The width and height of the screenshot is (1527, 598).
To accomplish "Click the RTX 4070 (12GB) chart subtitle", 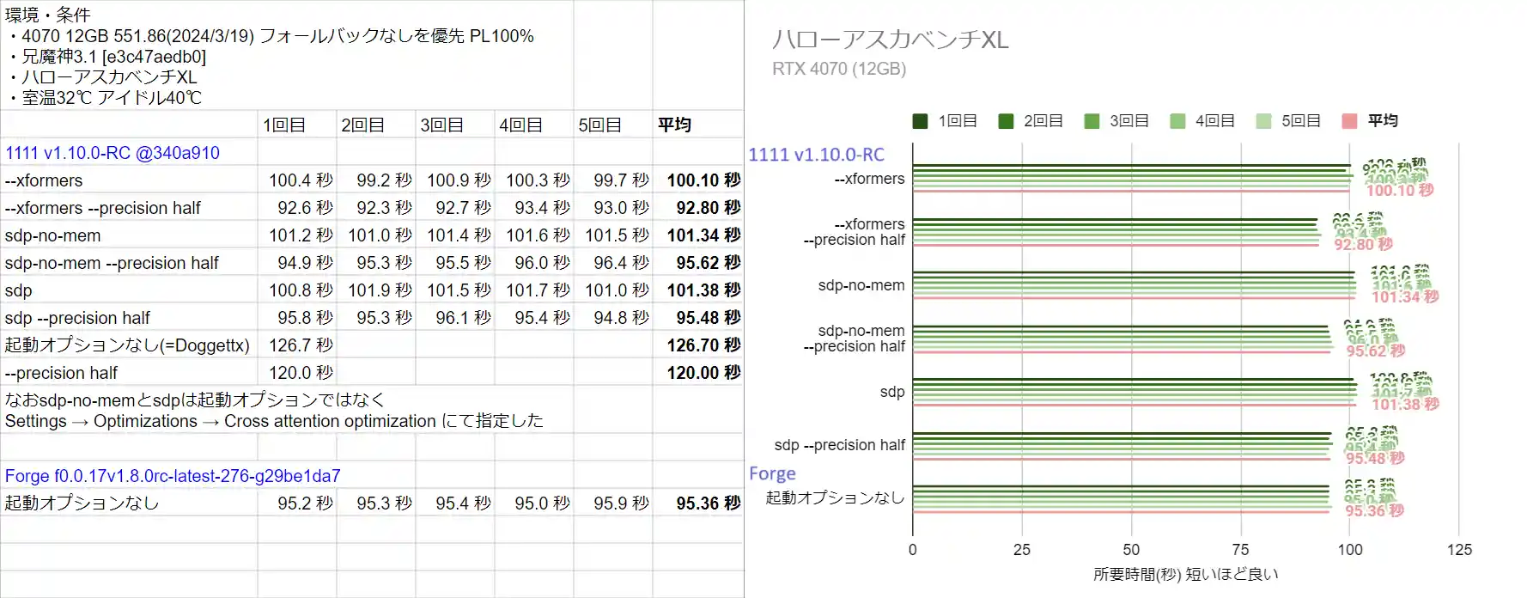I will 838,69.
